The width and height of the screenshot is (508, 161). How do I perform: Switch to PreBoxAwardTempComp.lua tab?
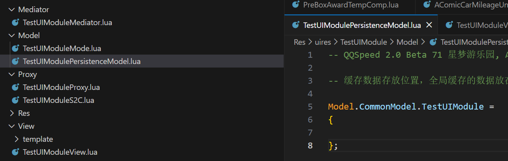click(x=351, y=5)
